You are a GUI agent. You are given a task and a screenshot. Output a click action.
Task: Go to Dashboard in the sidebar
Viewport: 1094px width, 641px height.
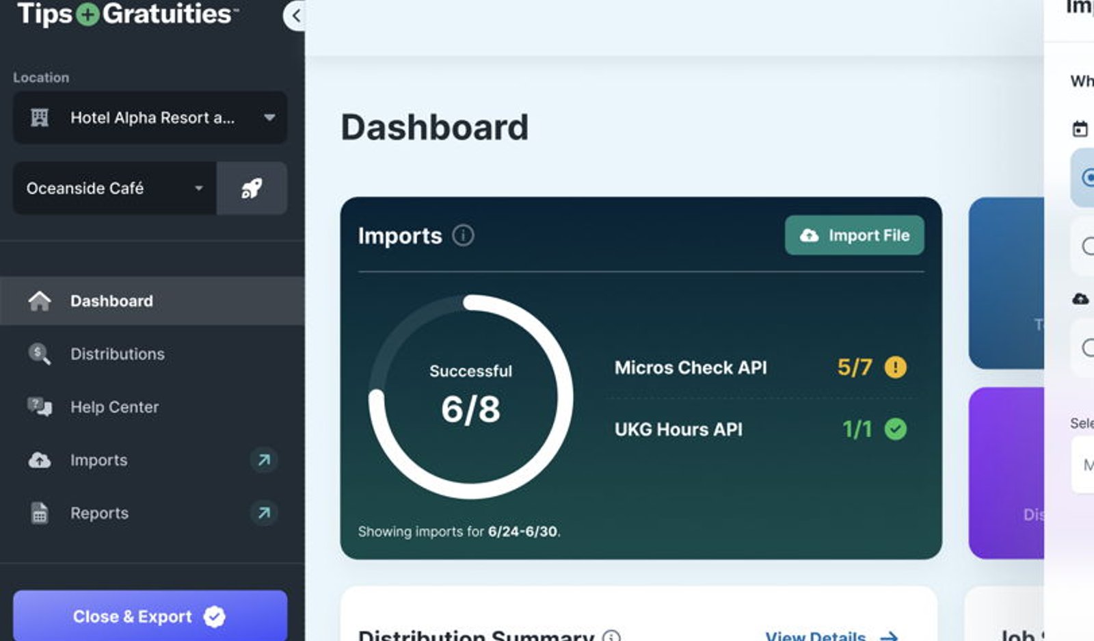(x=152, y=301)
